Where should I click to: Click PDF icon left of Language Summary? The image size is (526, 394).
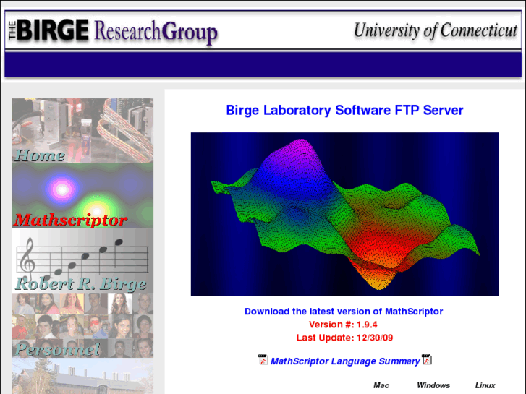(x=263, y=359)
